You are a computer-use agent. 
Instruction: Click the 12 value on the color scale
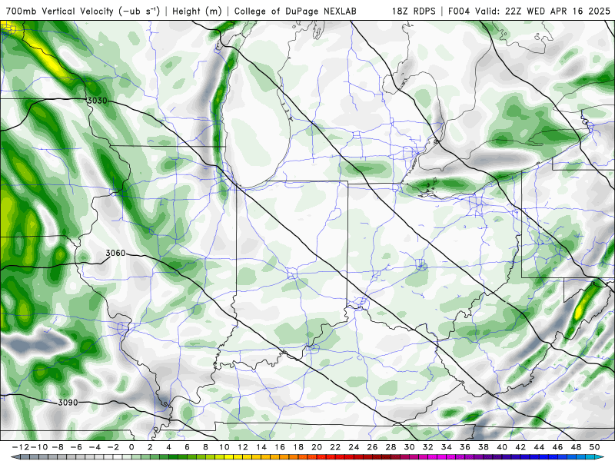pos(243,447)
